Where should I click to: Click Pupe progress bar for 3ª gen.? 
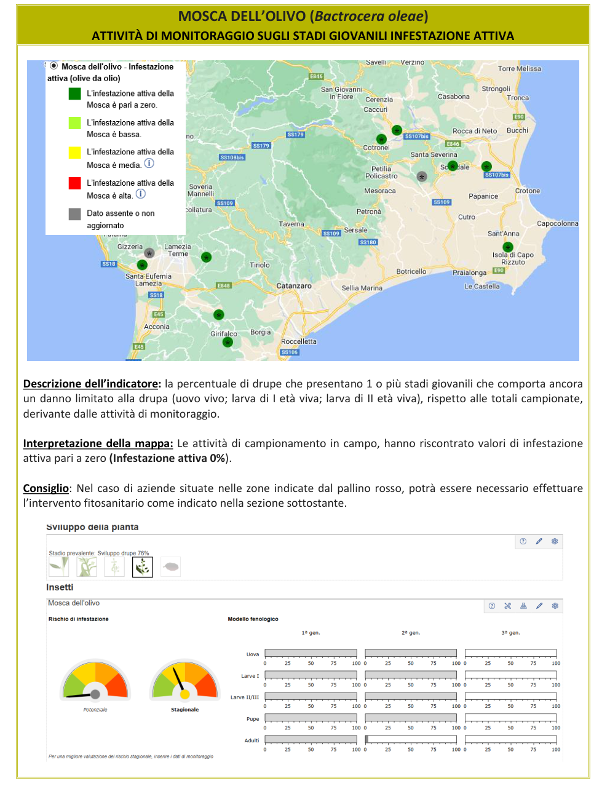511,718
